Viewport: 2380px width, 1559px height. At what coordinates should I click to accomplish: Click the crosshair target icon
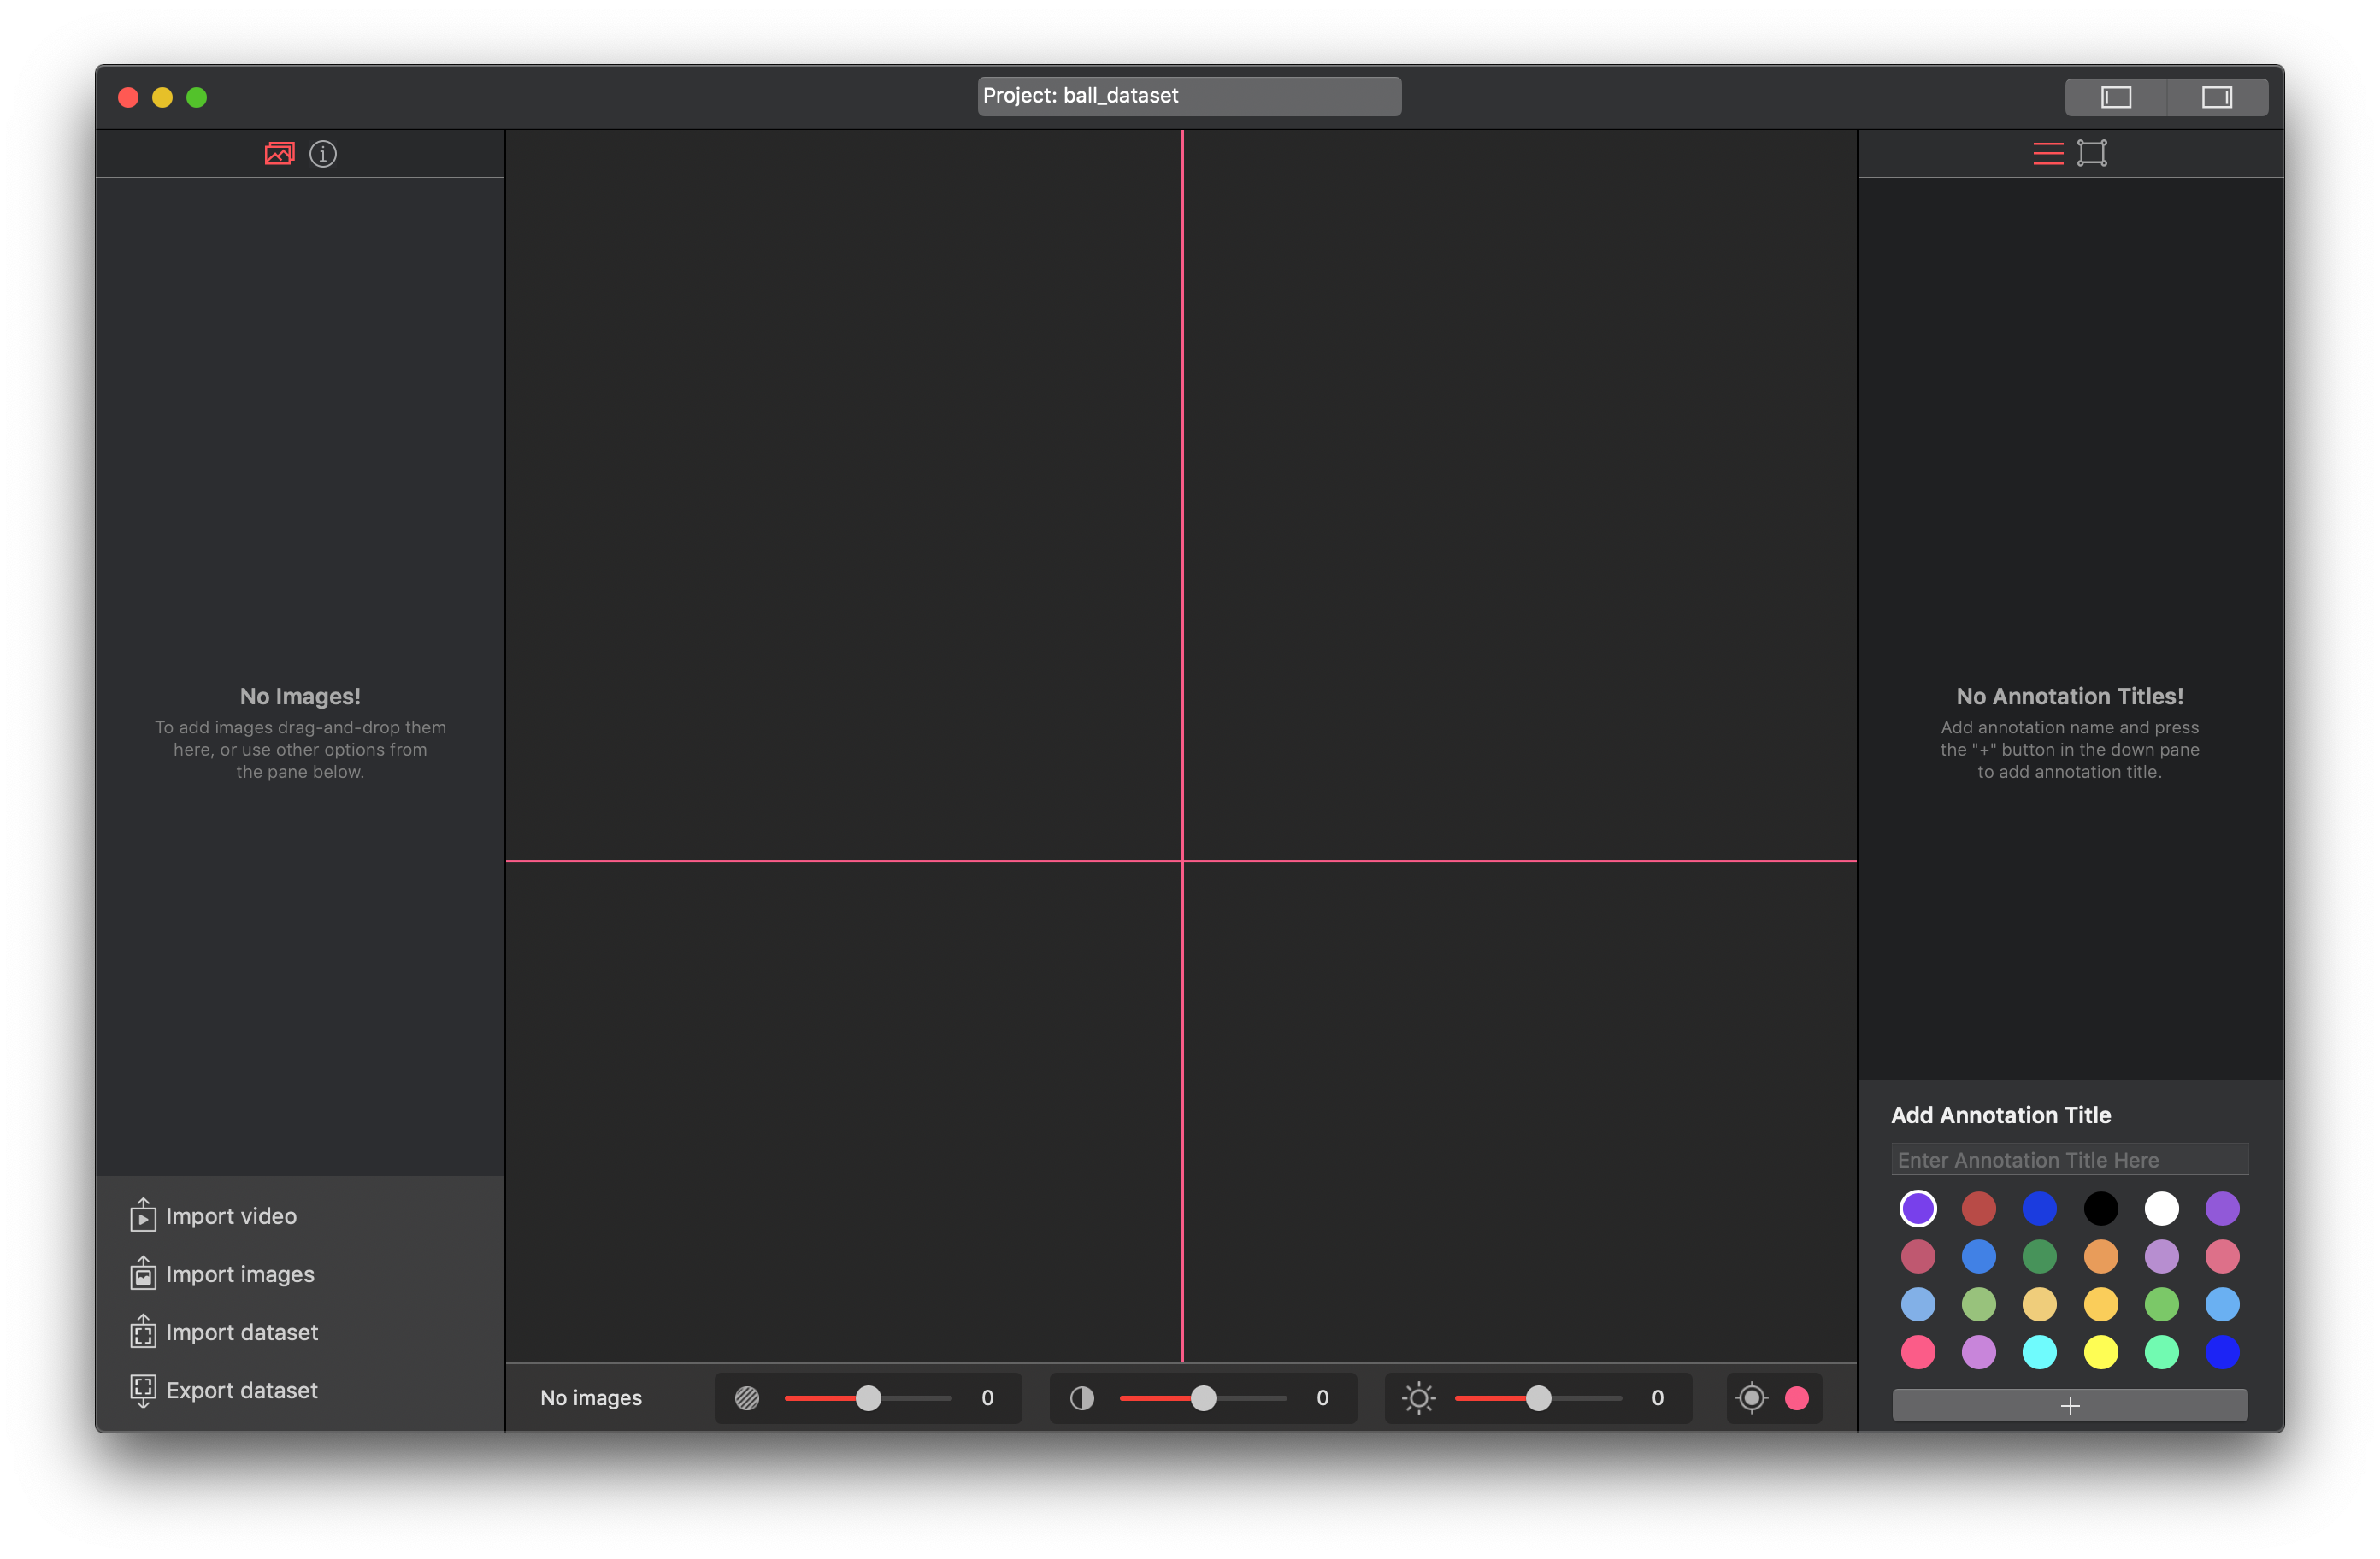coord(1752,1398)
